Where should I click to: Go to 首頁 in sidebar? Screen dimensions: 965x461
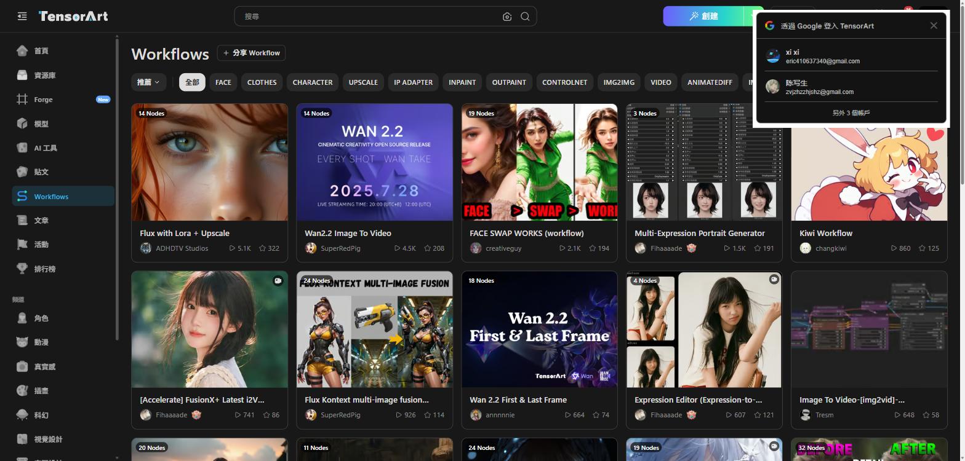[x=63, y=51]
